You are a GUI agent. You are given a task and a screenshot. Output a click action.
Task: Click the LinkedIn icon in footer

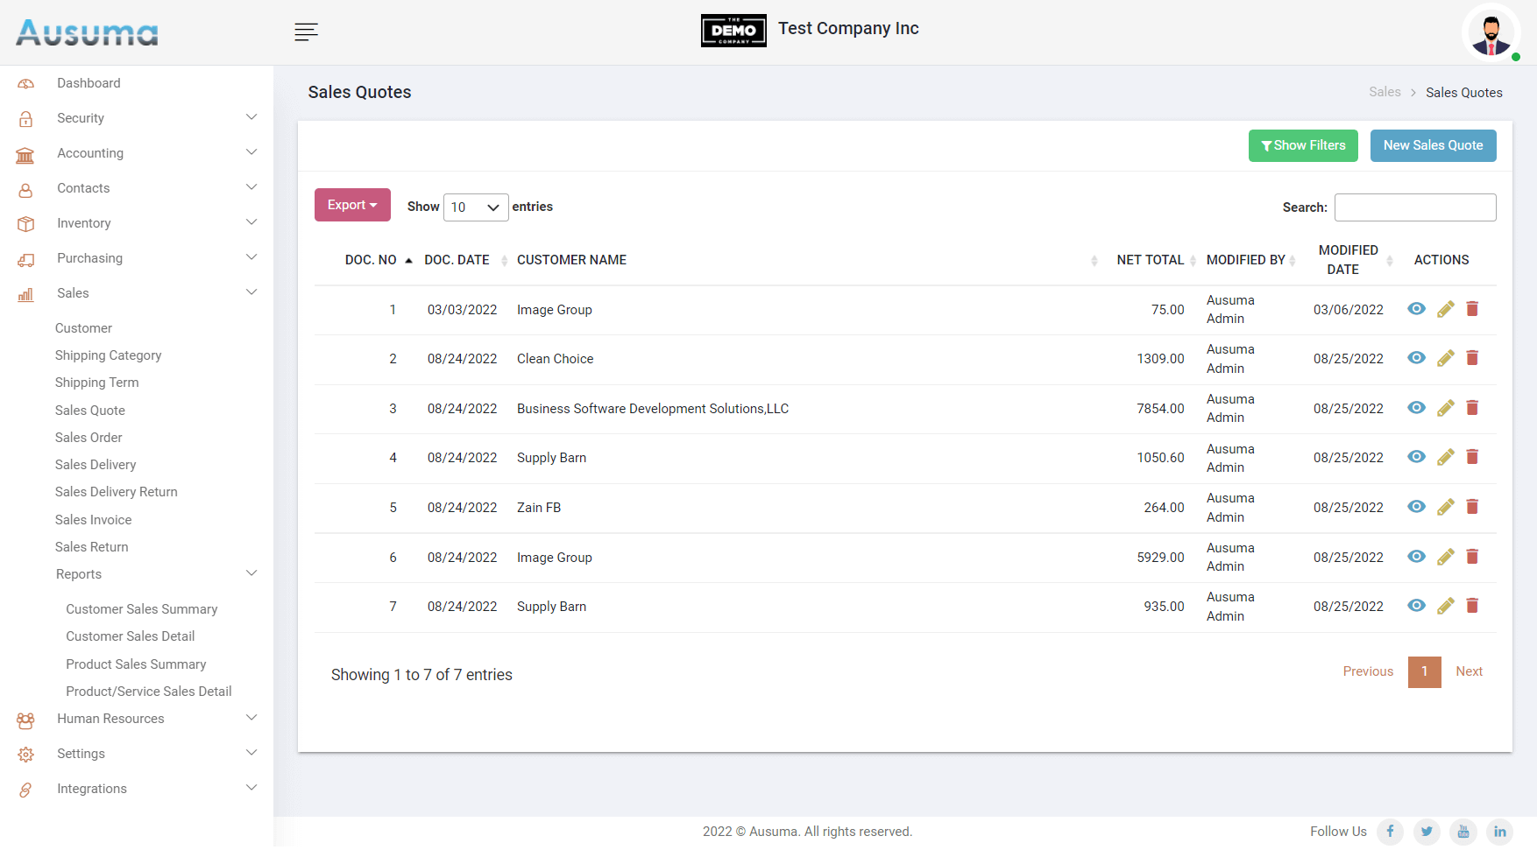pos(1499,832)
